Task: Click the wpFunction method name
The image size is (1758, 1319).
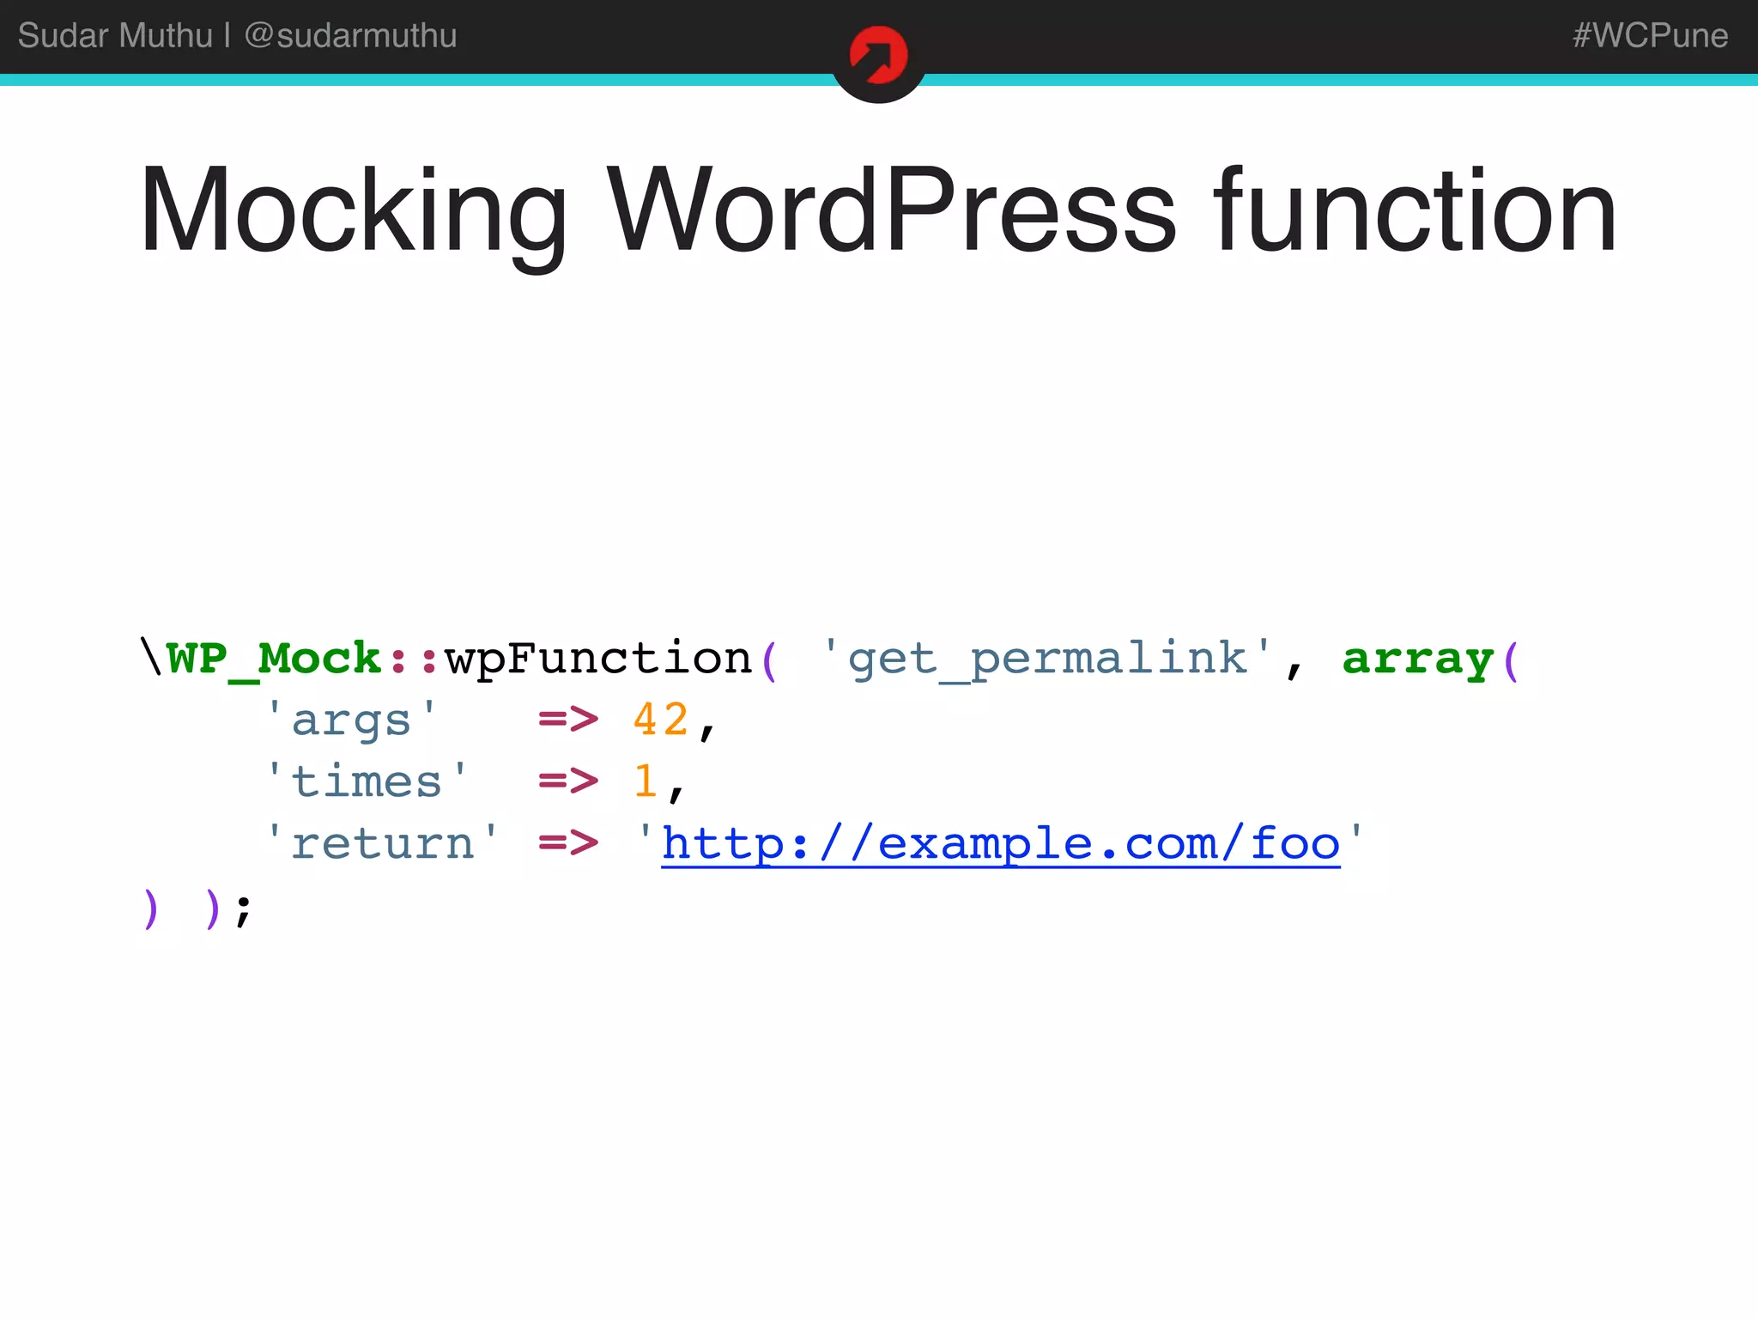Action: tap(598, 659)
